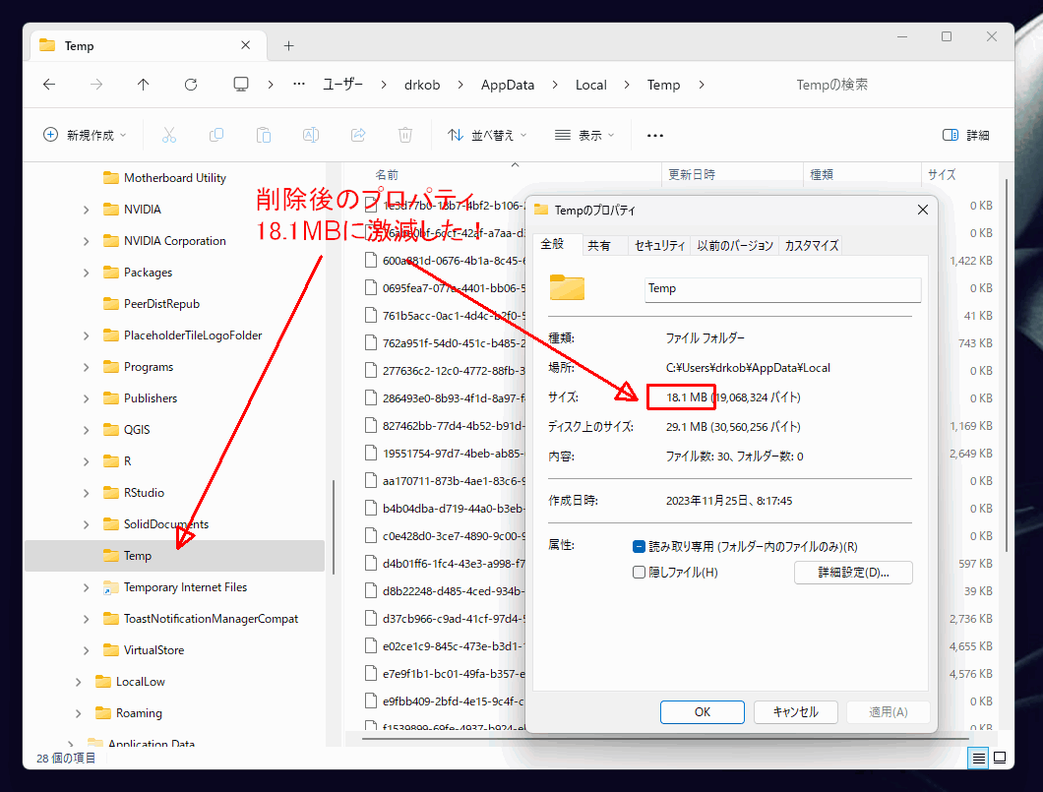Select file d8b22248-d485-4ced
The width and height of the screenshot is (1043, 792).
pyautogui.click(x=446, y=591)
